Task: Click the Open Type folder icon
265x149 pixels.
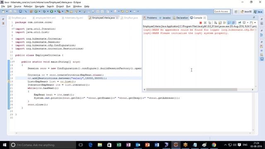Action: 67,12
